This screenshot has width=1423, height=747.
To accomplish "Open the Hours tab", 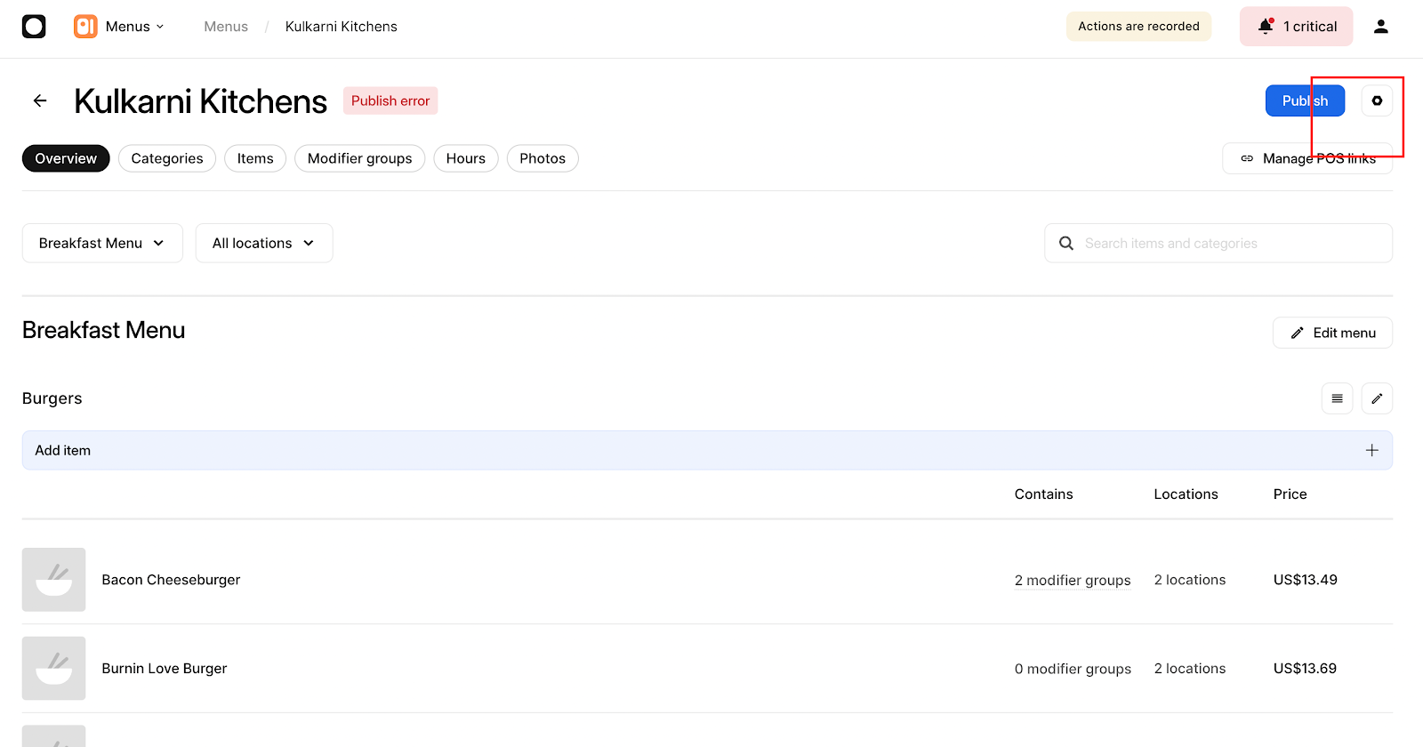I will point(465,159).
